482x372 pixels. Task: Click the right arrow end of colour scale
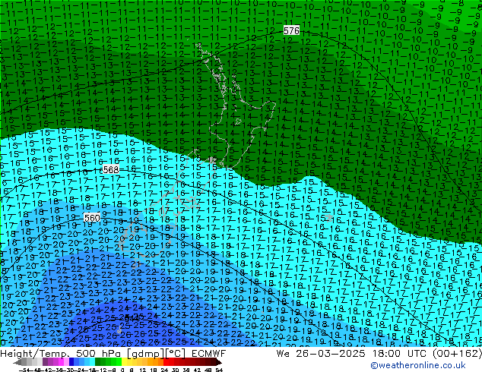pos(218,362)
